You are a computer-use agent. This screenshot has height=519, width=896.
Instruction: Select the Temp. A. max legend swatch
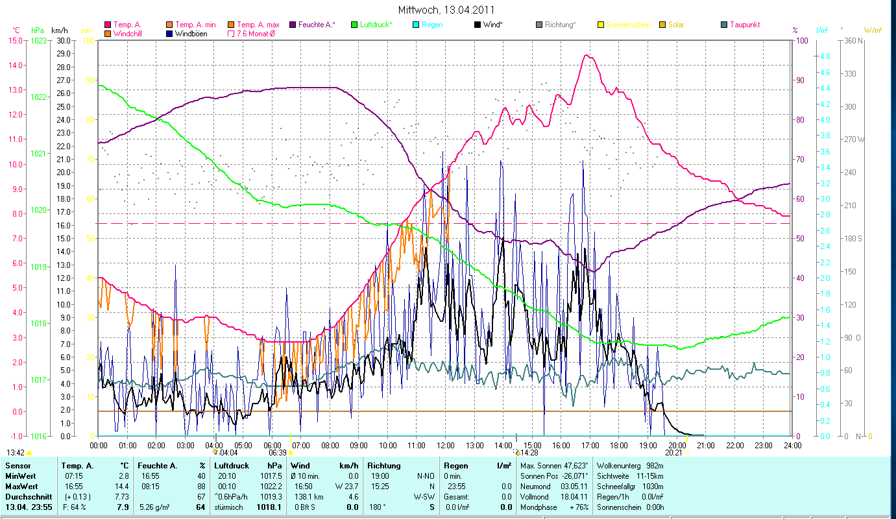point(231,25)
